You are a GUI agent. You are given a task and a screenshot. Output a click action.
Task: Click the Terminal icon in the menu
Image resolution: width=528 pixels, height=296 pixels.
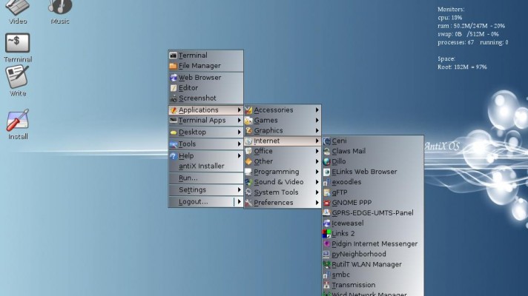[174, 55]
